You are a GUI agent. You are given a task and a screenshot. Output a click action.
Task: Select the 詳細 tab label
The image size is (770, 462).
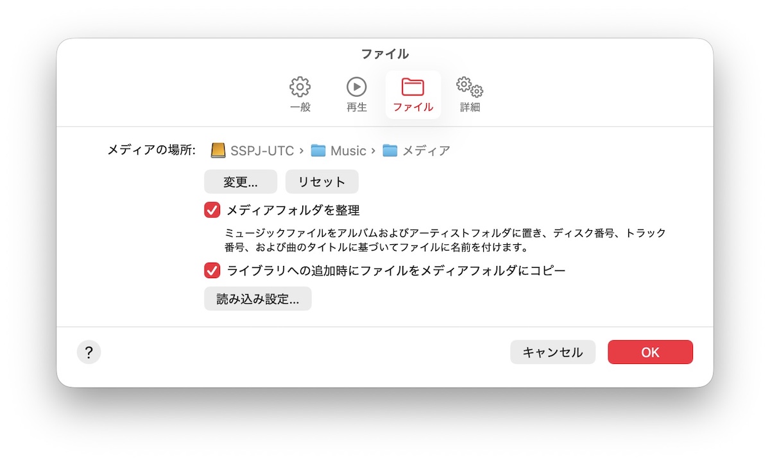[470, 108]
